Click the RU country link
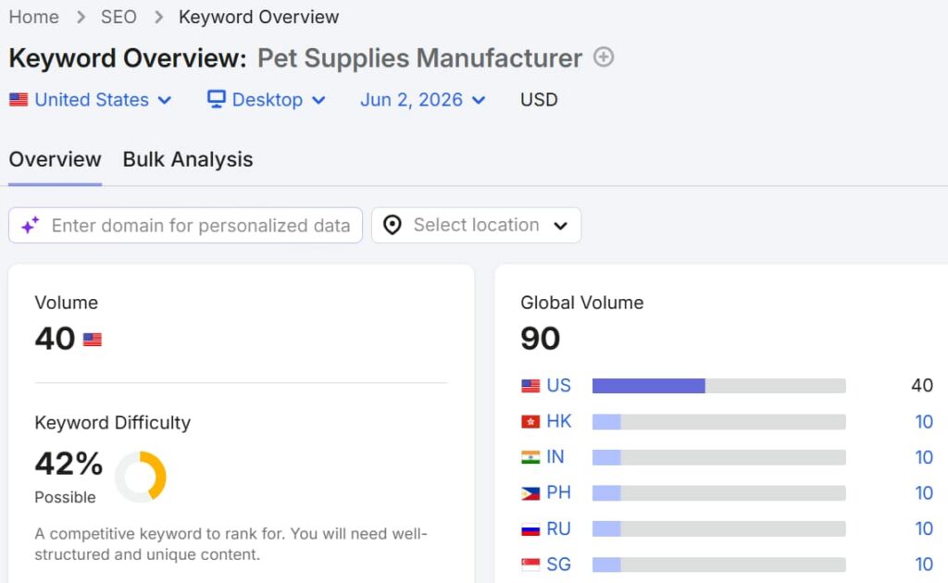The height and width of the screenshot is (583, 948). click(x=558, y=528)
